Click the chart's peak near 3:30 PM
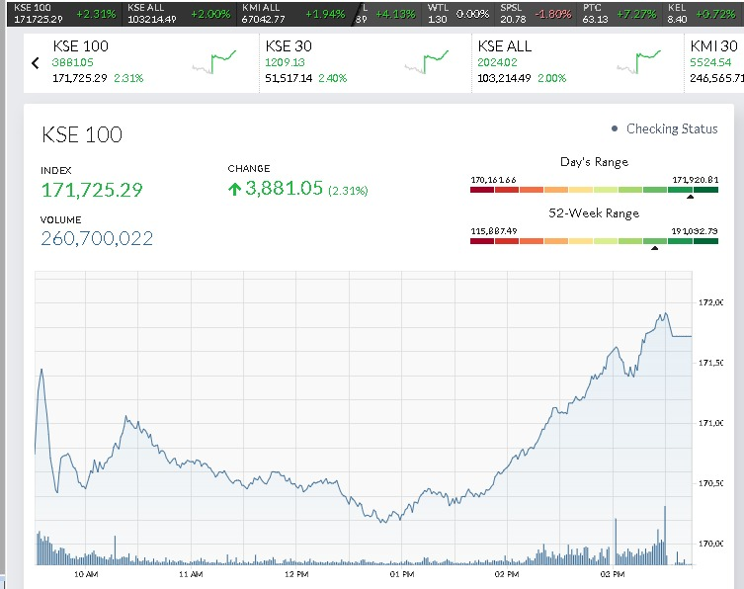Screen dimensions: 744x589 [x=666, y=313]
